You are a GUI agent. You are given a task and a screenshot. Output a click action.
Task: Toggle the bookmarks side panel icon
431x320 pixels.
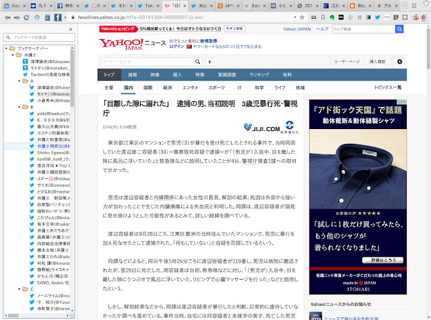(47, 17)
